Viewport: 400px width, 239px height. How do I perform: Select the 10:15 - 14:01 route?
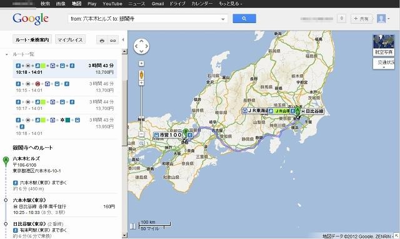pos(65,87)
